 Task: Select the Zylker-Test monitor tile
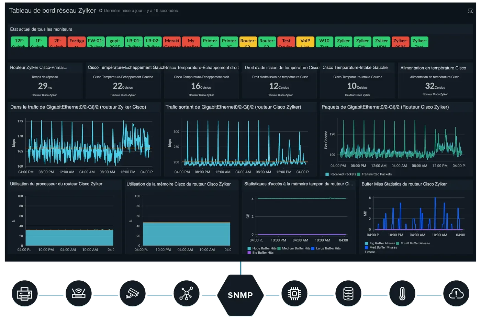click(420, 42)
